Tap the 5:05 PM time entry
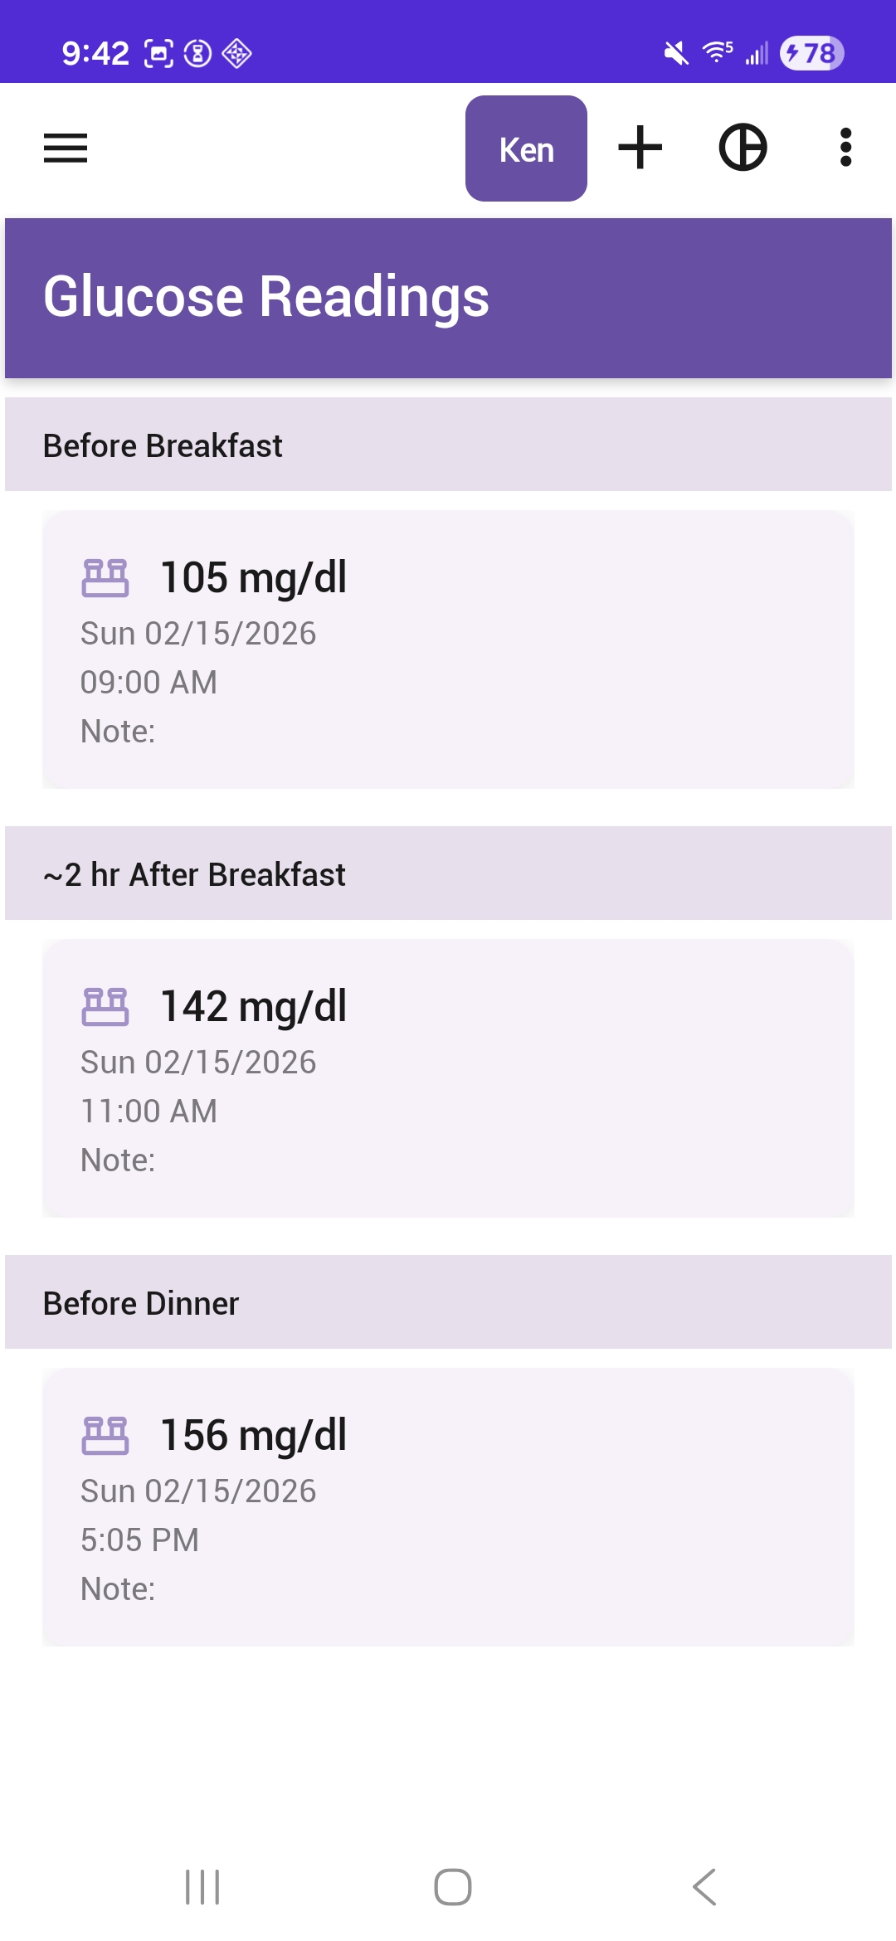 (x=139, y=1540)
